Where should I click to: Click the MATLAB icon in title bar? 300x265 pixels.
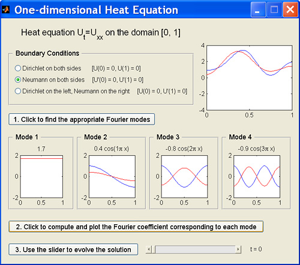(5, 10)
